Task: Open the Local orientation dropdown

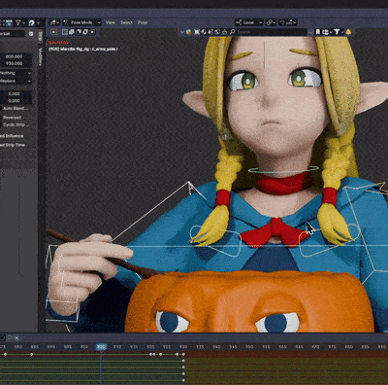Action: 249,22
